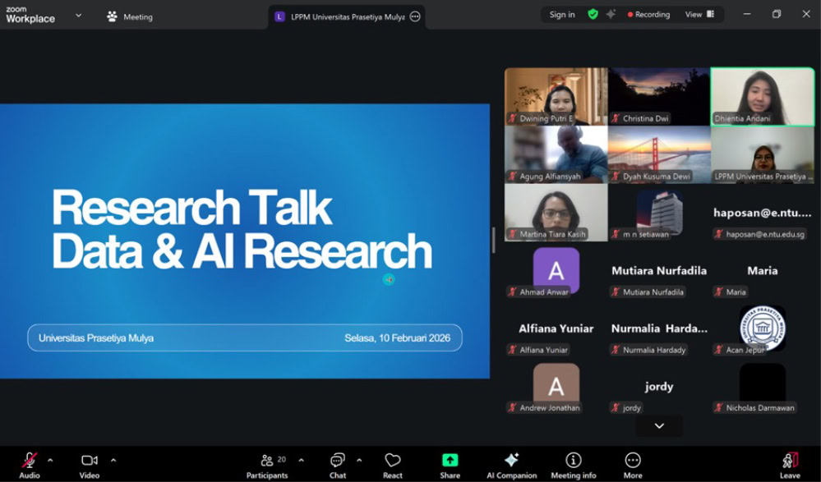Expand video options arrow next to Video

113,460
